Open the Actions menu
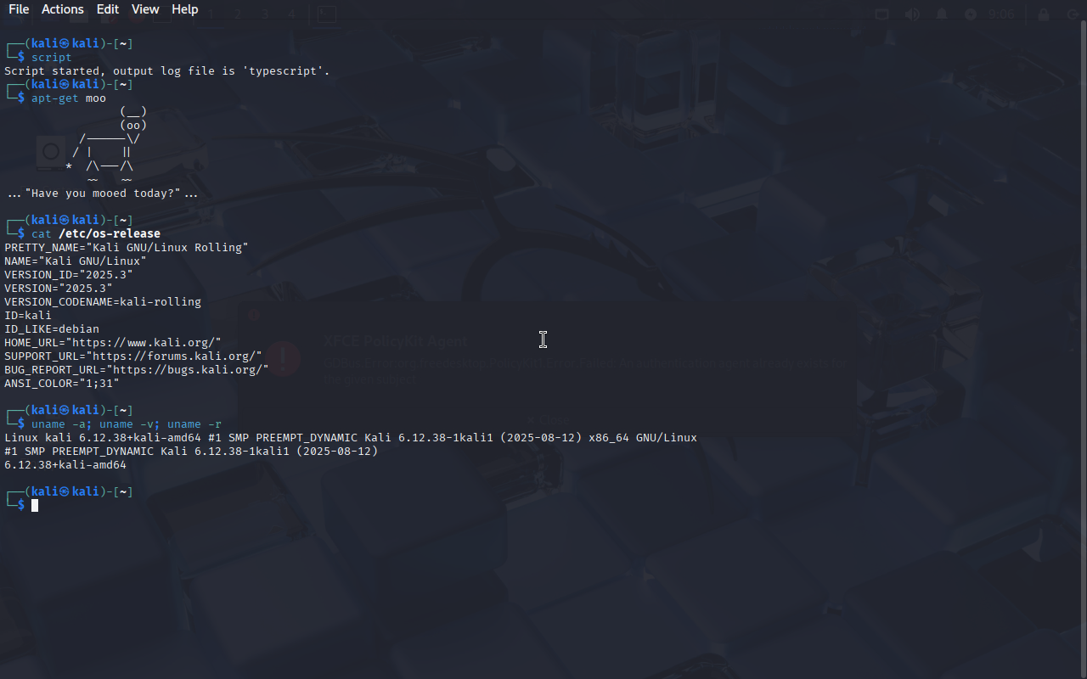 (63, 9)
